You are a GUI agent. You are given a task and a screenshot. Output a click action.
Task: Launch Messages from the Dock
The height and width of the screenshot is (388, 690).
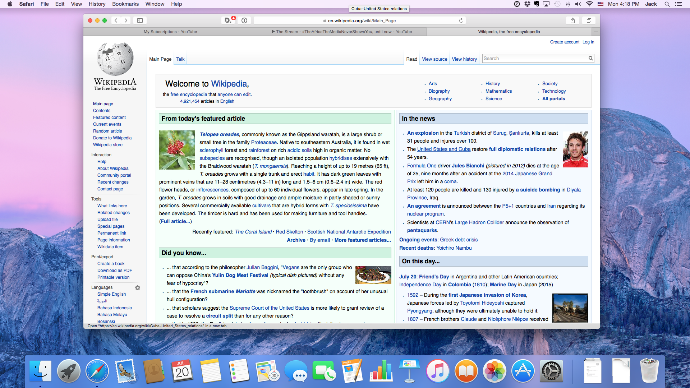296,371
